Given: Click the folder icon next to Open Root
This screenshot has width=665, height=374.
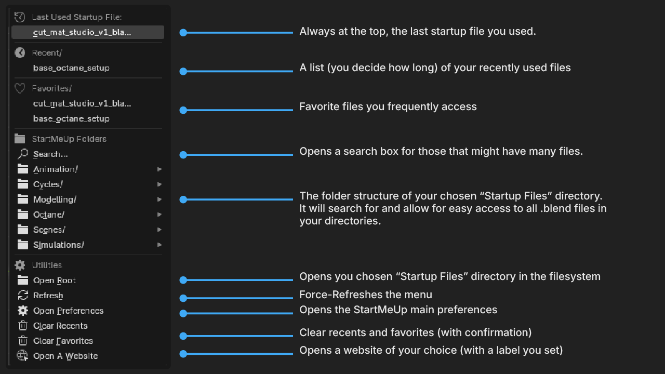Looking at the screenshot, I should pos(23,280).
